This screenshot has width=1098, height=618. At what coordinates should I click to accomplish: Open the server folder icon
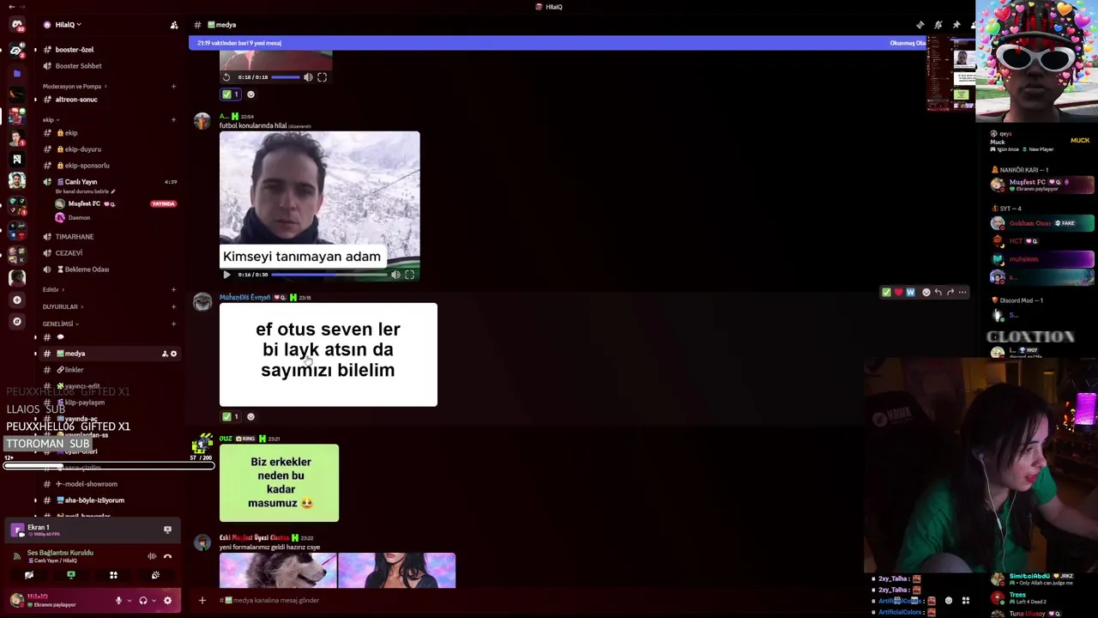tap(16, 73)
